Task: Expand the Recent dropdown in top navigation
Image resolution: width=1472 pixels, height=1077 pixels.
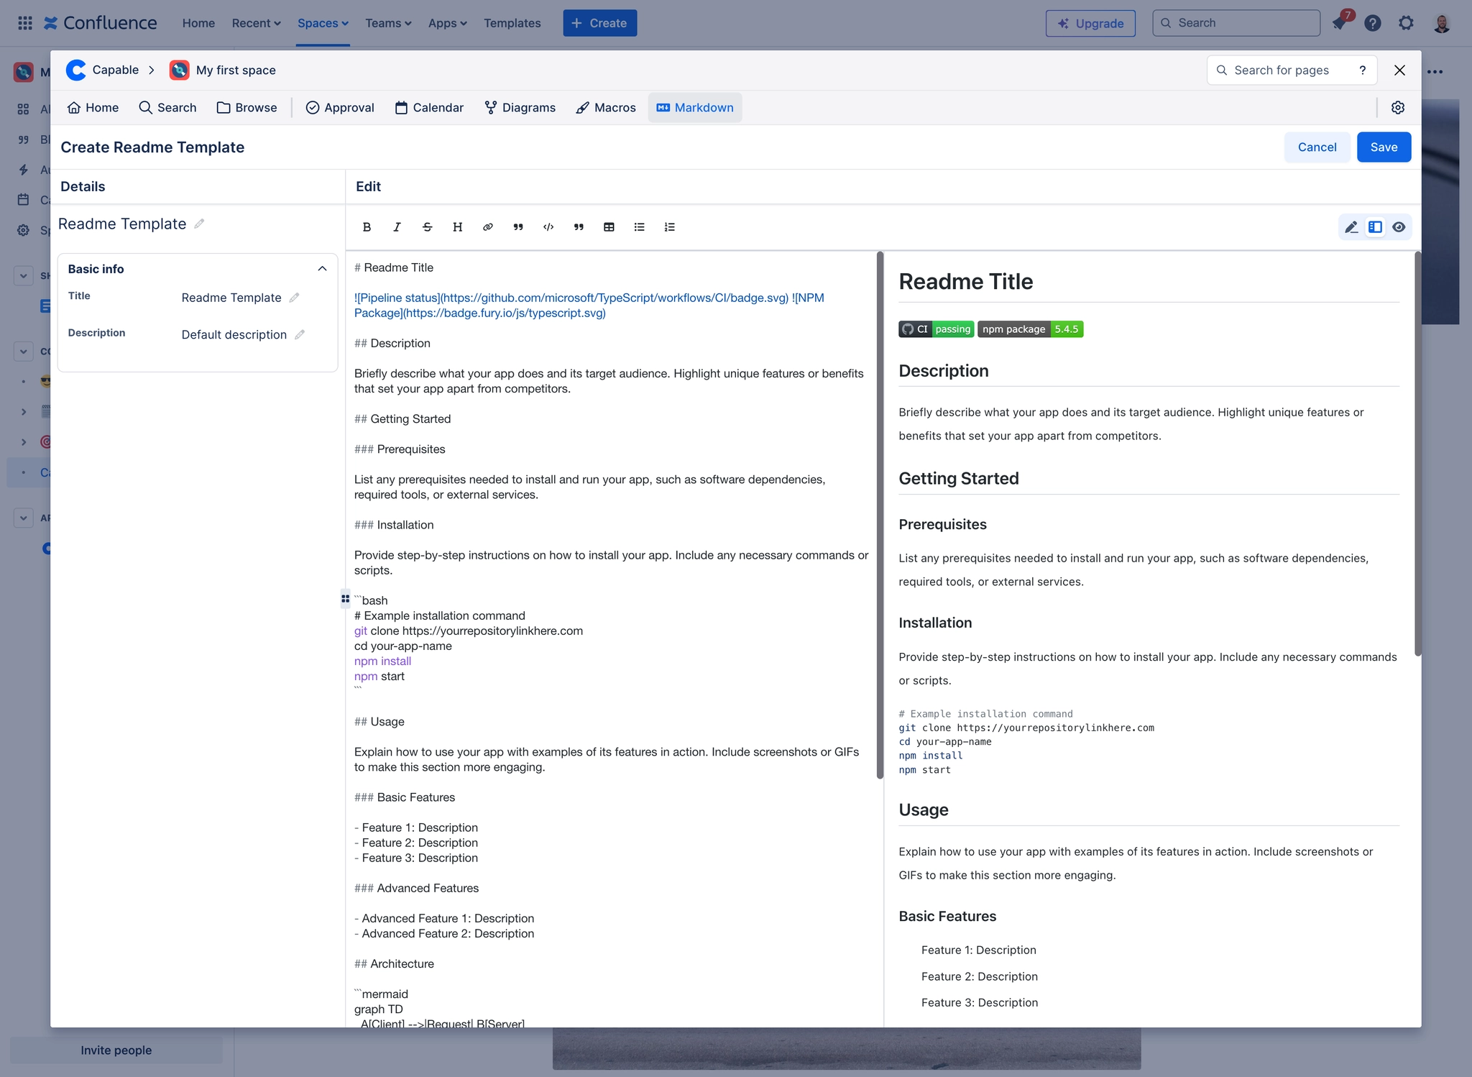Action: tap(256, 23)
